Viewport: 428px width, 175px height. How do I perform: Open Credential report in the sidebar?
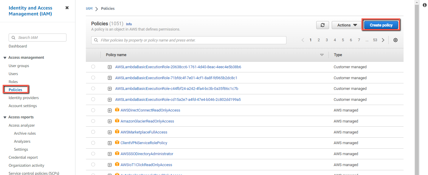pos(23,157)
